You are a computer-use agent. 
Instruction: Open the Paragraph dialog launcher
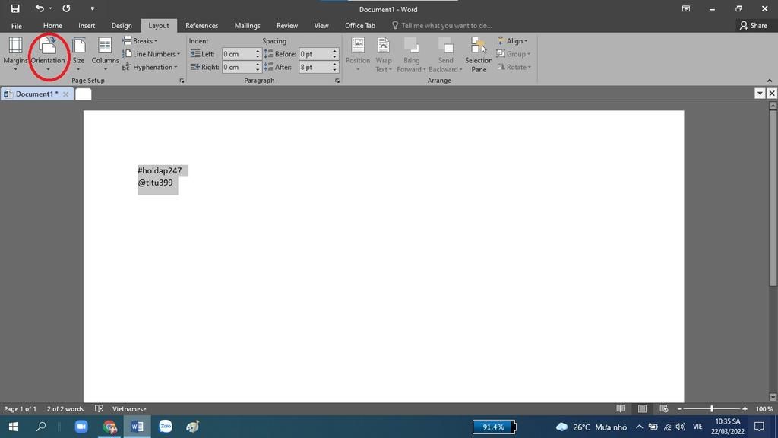pyautogui.click(x=337, y=81)
